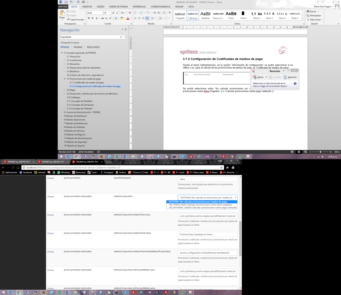Apply the Subtítulo style
Viewport: 341px width, 295px height.
pos(205,15)
